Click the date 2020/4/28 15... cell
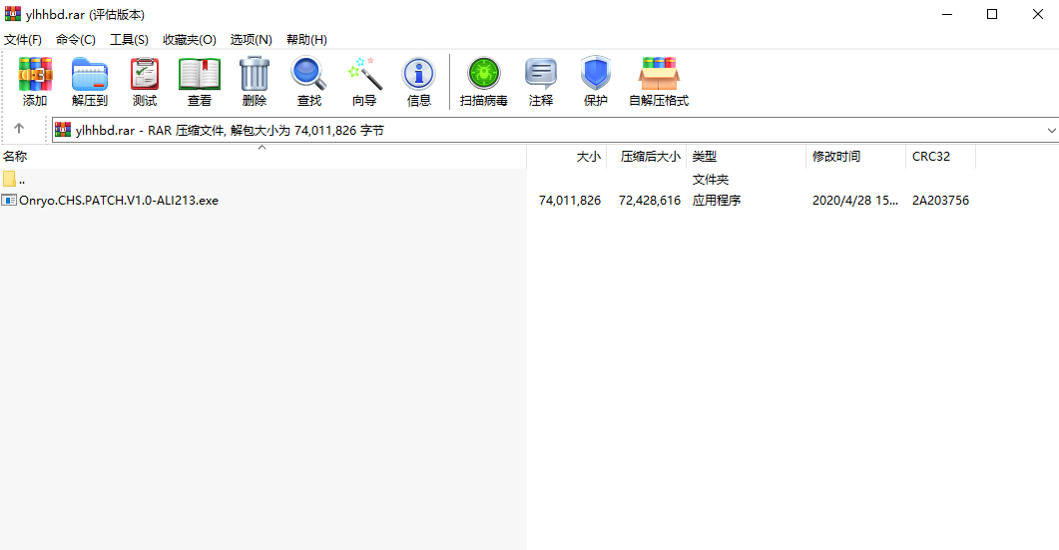This screenshot has height=550, width=1059. (x=855, y=200)
